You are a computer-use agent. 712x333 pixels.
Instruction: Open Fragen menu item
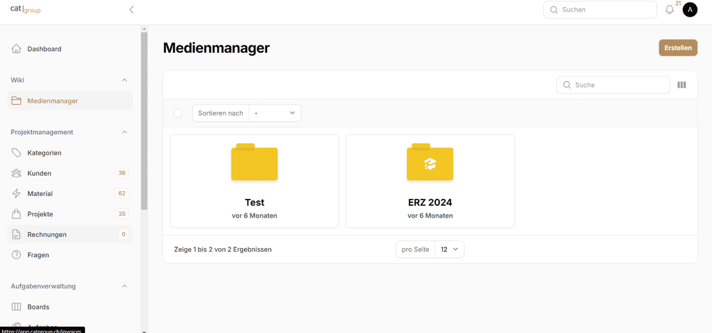[70, 255]
